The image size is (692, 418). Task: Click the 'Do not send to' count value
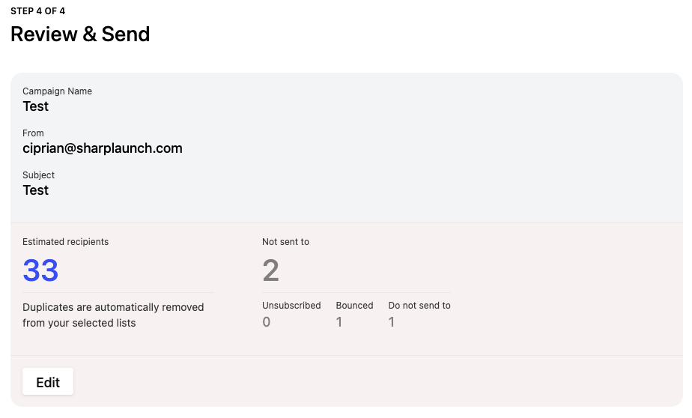pos(392,322)
